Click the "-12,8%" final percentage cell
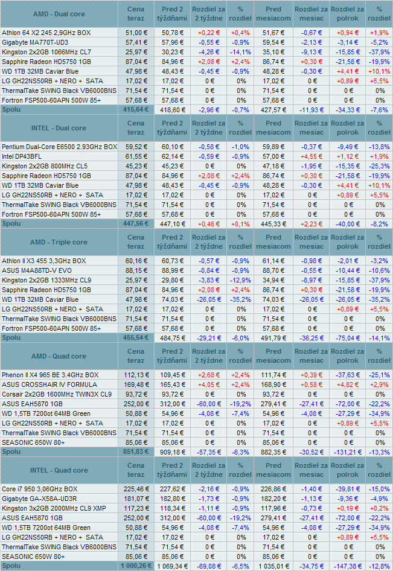Image resolution: width=393 pixels, height=571 pixels. click(379, 566)
